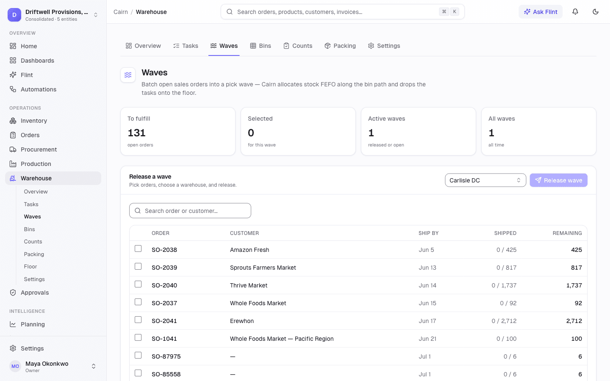Click the Home icon in sidebar
The height and width of the screenshot is (381, 610).
coord(13,46)
